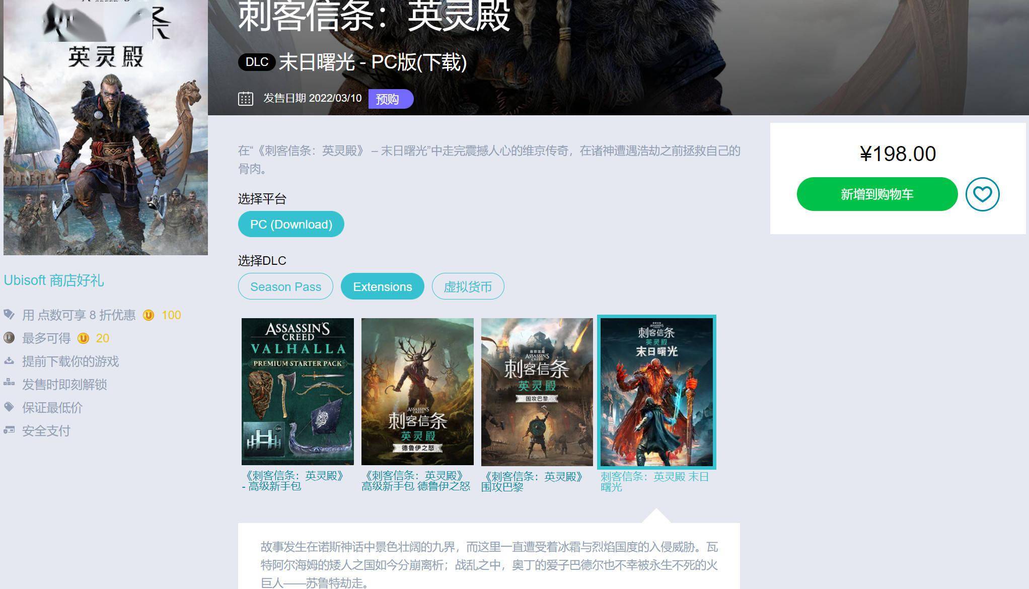The width and height of the screenshot is (1029, 589).
Task: Click the unlock/发售时即刻解锁 icon
Action: click(9, 384)
